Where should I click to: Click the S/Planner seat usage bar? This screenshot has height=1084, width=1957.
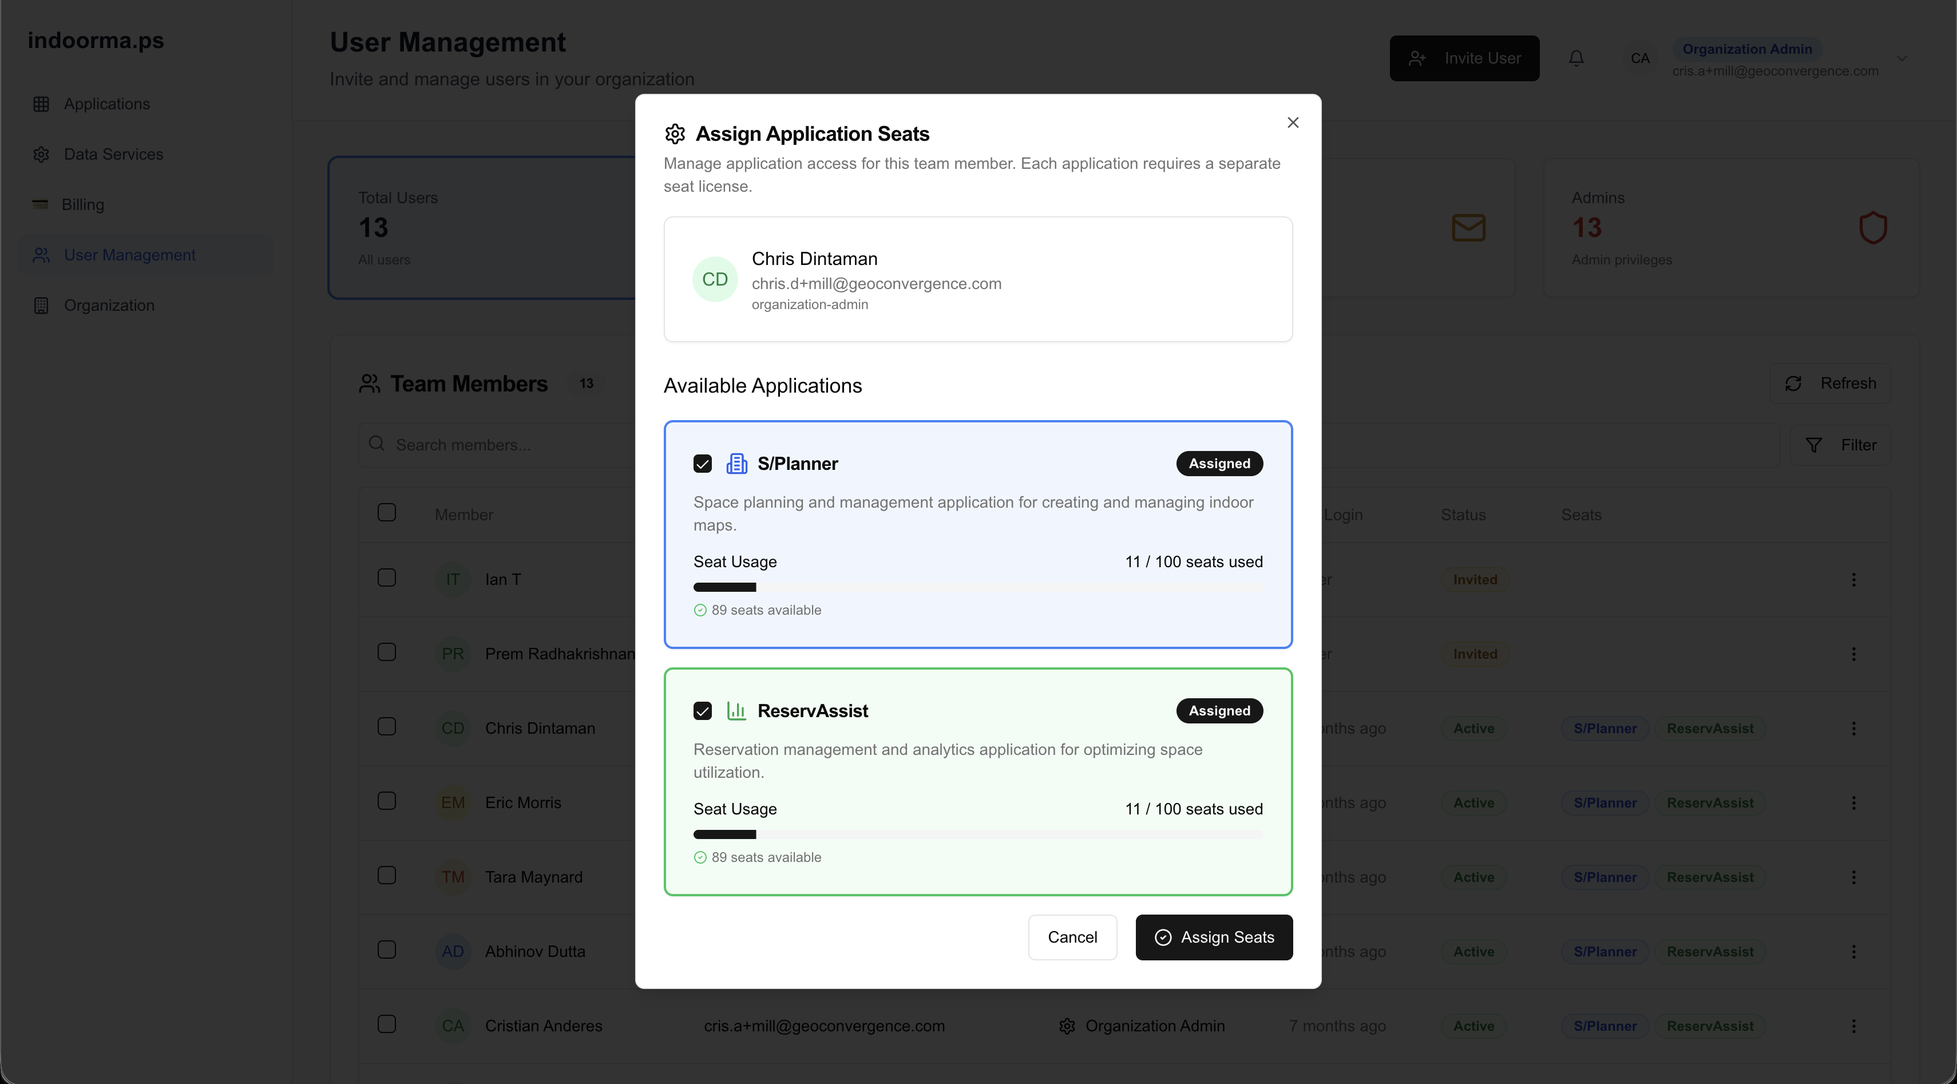(978, 587)
